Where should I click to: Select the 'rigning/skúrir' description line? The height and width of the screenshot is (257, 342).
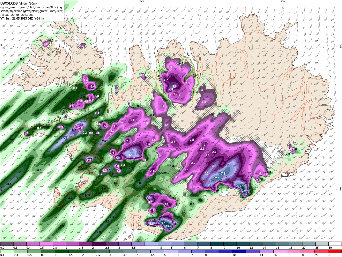click(x=30, y=7)
